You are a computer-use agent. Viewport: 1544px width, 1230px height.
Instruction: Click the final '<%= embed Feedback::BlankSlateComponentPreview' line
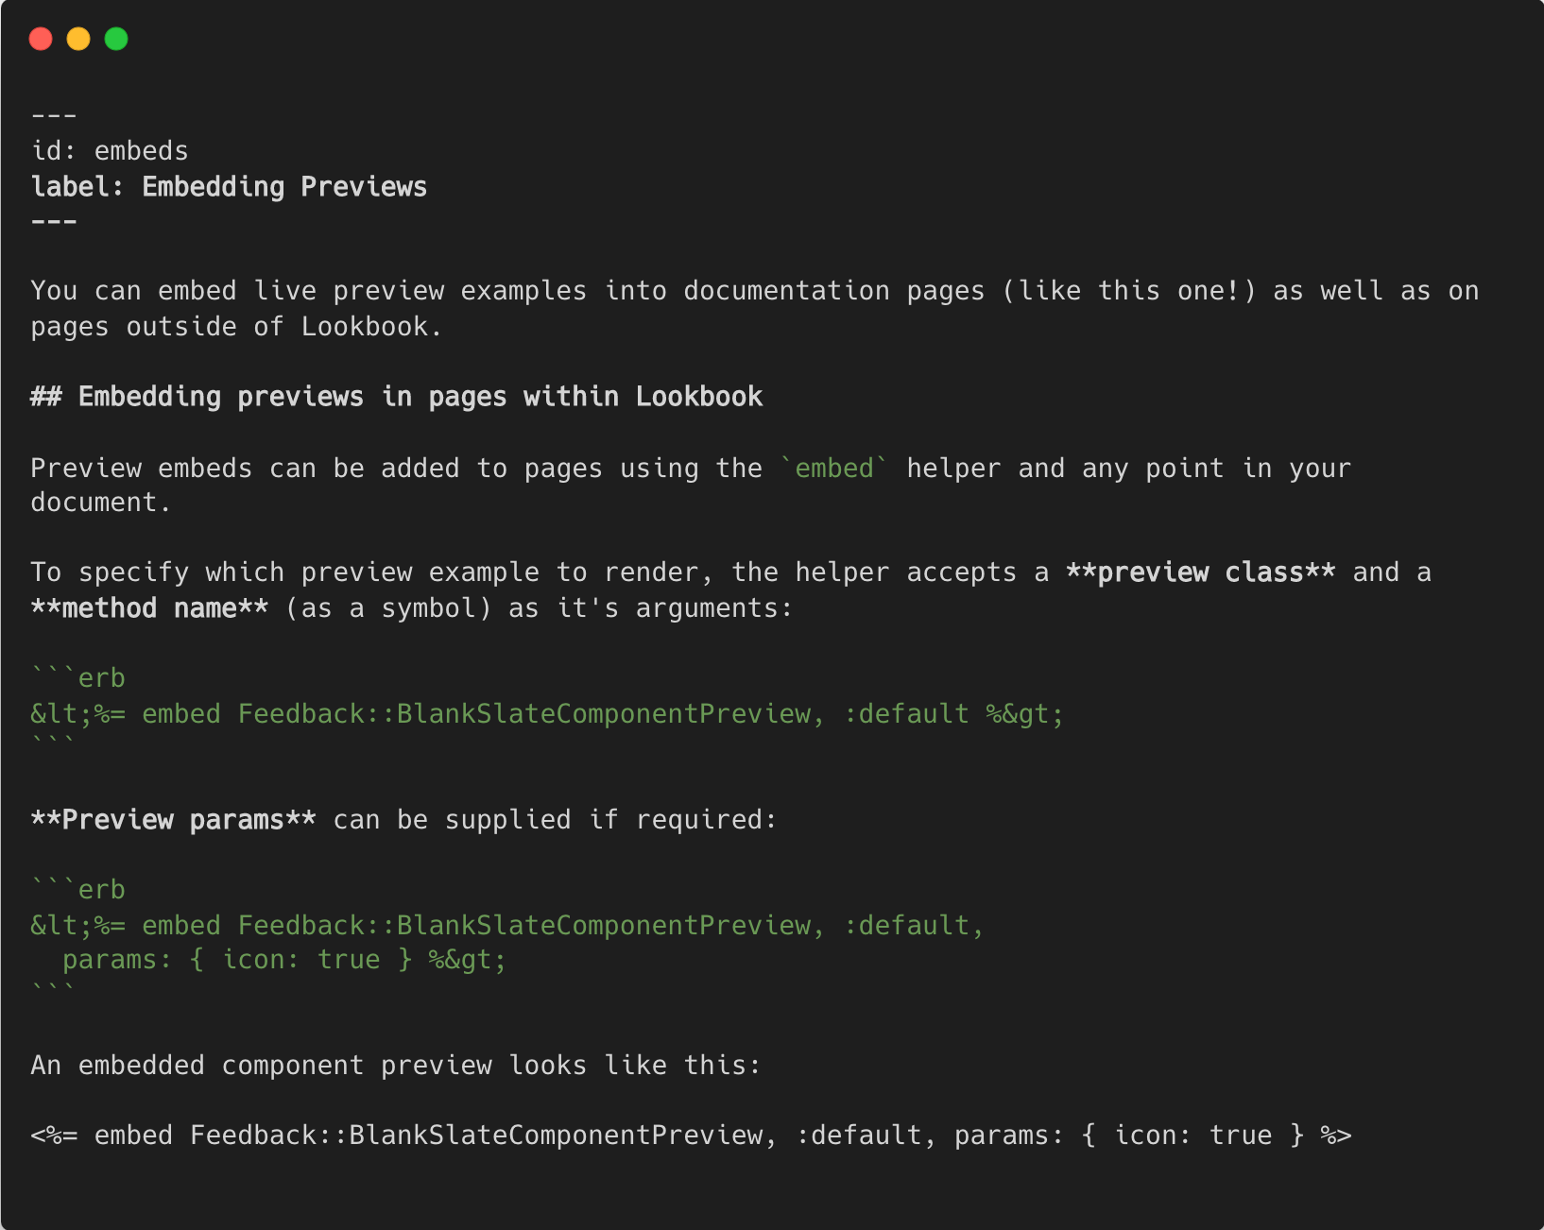tap(692, 1136)
